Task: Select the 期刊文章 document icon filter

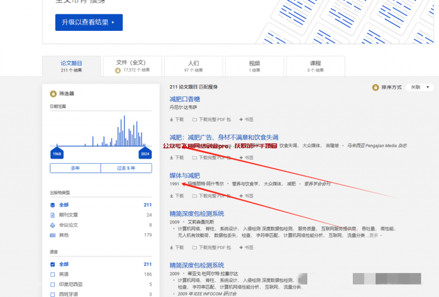Action: pos(52,215)
